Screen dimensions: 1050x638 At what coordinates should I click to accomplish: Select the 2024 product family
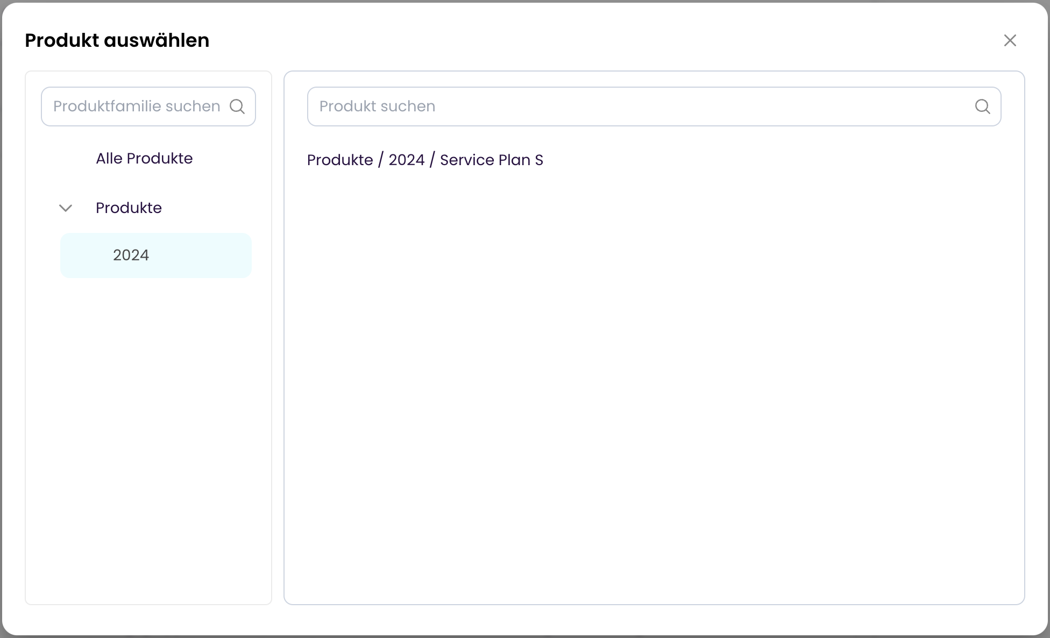(x=131, y=255)
